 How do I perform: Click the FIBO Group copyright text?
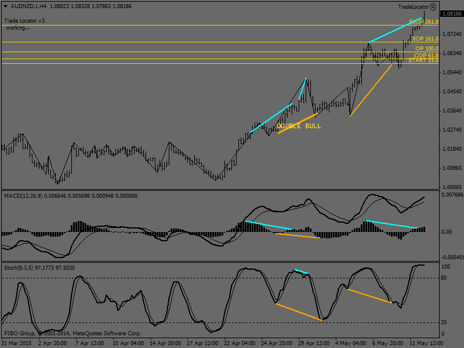72,333
